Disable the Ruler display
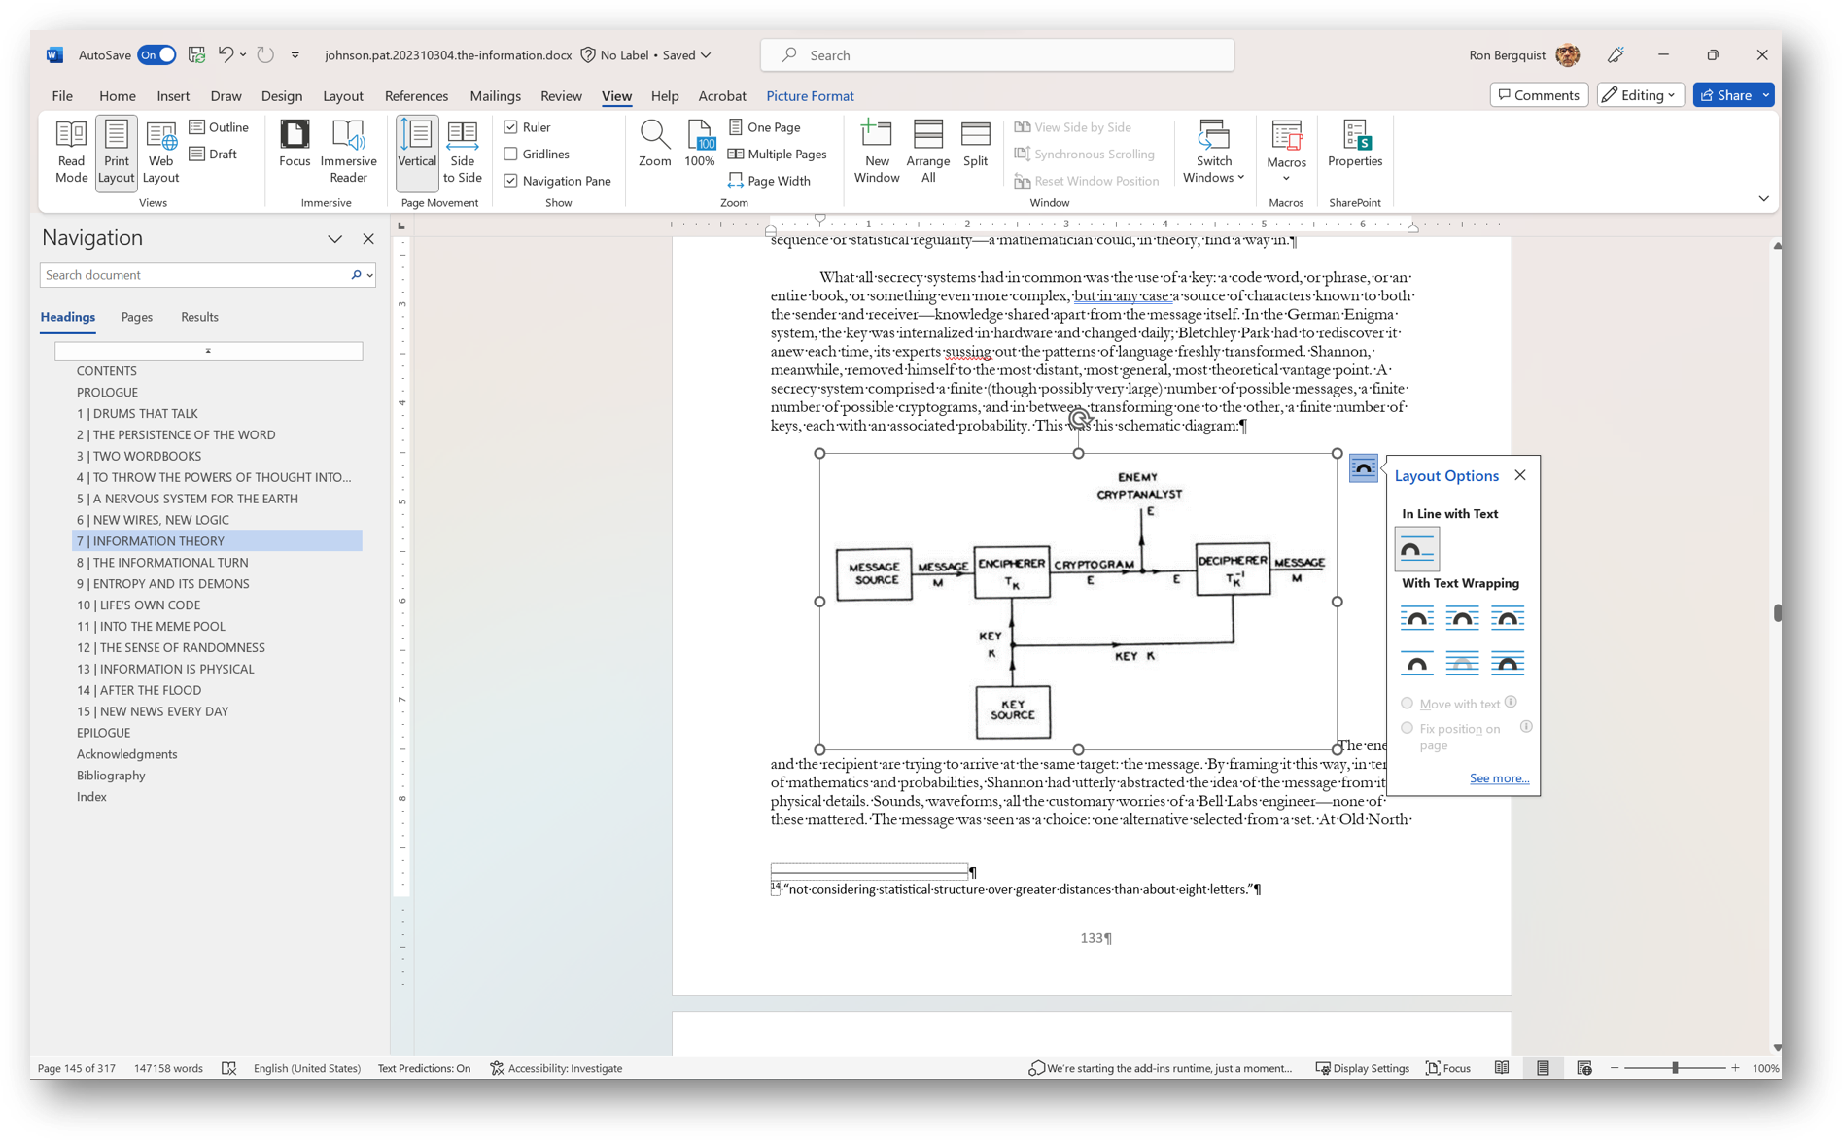This screenshot has height=1140, width=1842. pyautogui.click(x=511, y=126)
